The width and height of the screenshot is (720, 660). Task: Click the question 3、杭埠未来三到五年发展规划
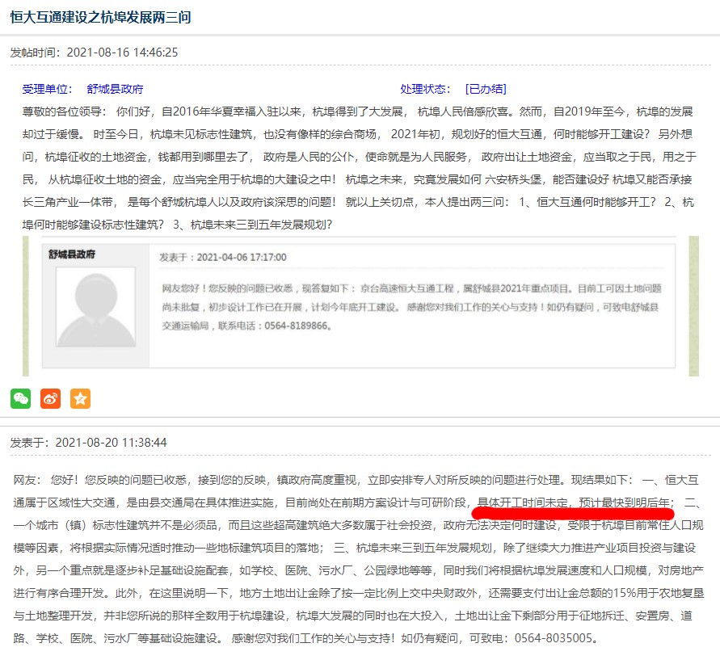[250, 225]
